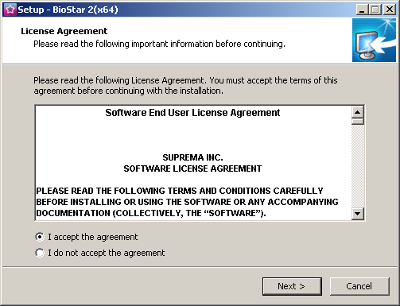Click the license scrollbar up arrow
The height and width of the screenshot is (306, 400).
(358, 112)
